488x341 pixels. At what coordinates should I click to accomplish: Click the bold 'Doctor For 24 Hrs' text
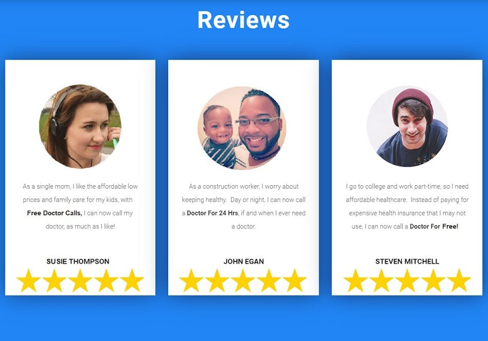pyautogui.click(x=213, y=213)
